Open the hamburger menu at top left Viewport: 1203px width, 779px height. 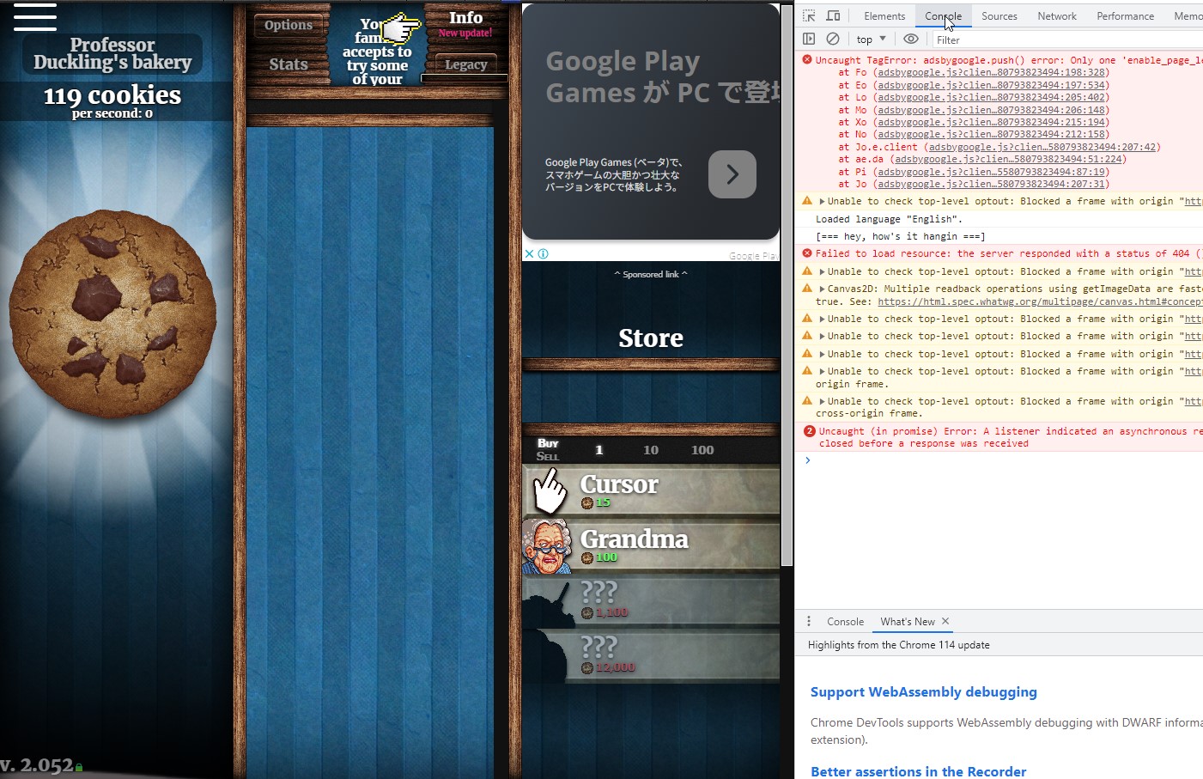[35, 17]
